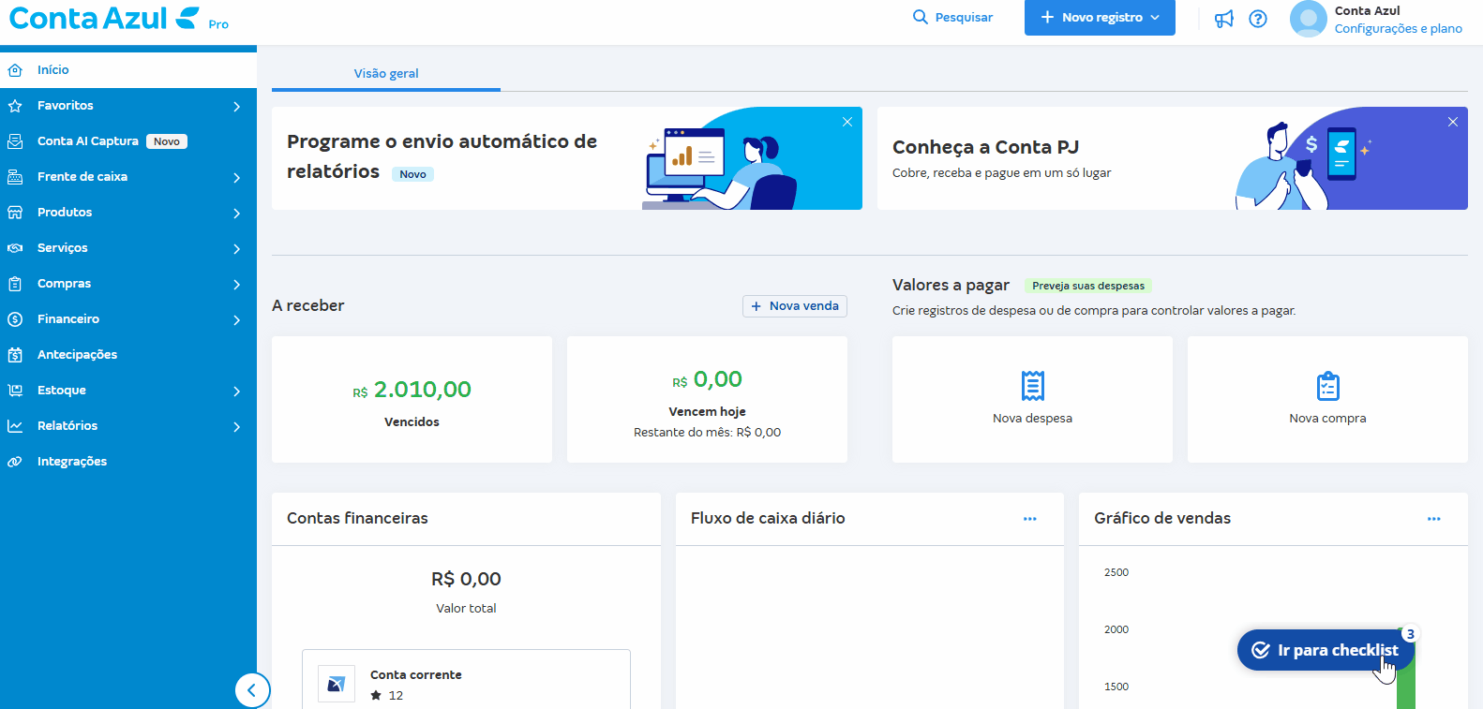Open the Novo registro dropdown
Viewport: 1483px width, 709px height.
(x=1100, y=18)
